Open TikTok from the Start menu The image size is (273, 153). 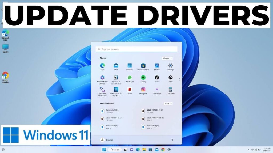(156, 78)
